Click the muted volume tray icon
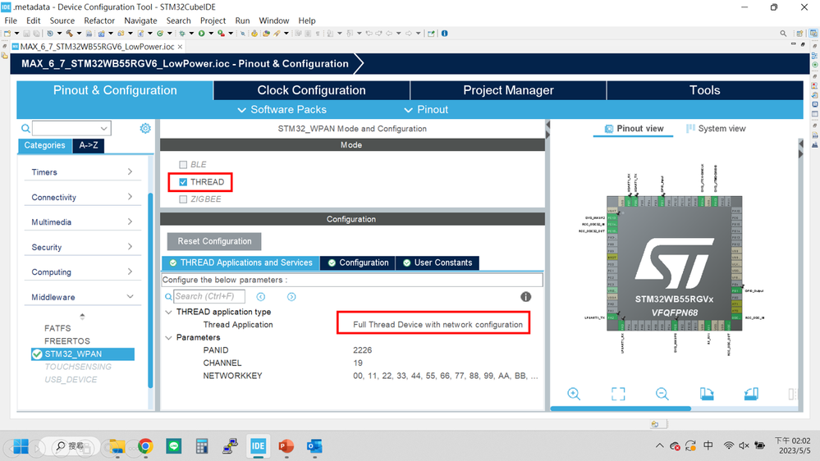The image size is (820, 461). click(x=744, y=446)
